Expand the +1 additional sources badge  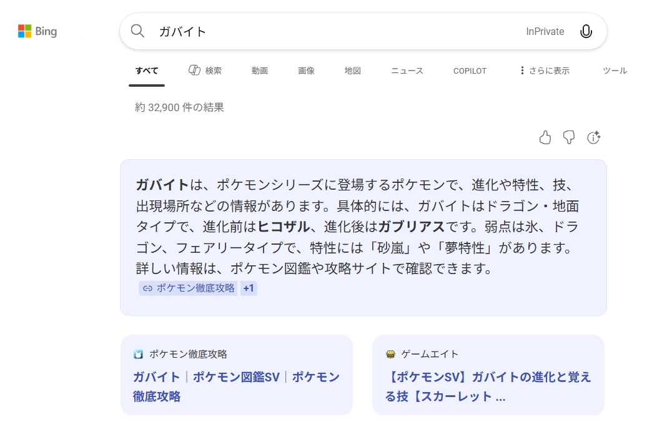(x=249, y=288)
